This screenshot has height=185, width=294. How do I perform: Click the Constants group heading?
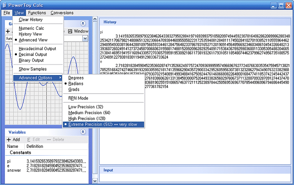pos(20,153)
